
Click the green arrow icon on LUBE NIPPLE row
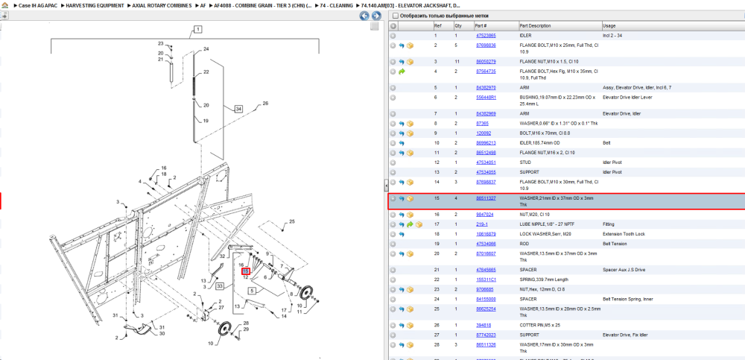click(x=410, y=224)
